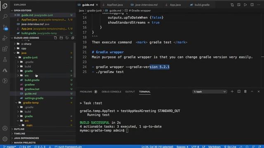Open the Explorer view in activity bar
The height and width of the screenshot is (148, 264).
click(x=5, y=6)
